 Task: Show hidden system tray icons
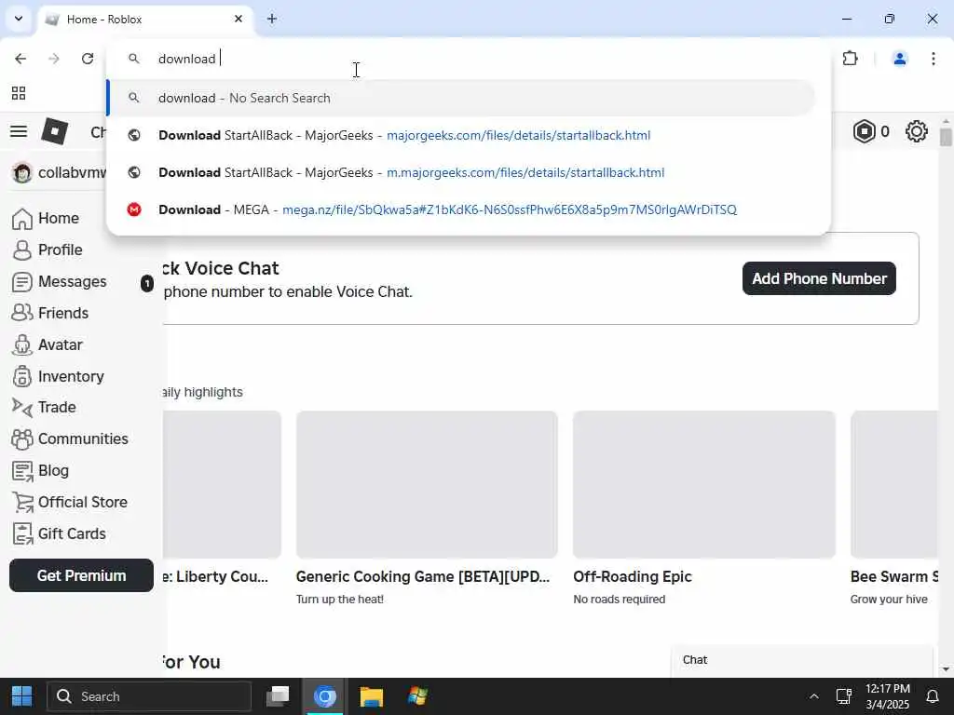813,696
